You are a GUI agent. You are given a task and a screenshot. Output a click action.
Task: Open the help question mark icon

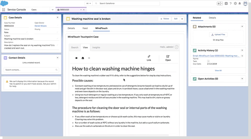[x=231, y=3]
